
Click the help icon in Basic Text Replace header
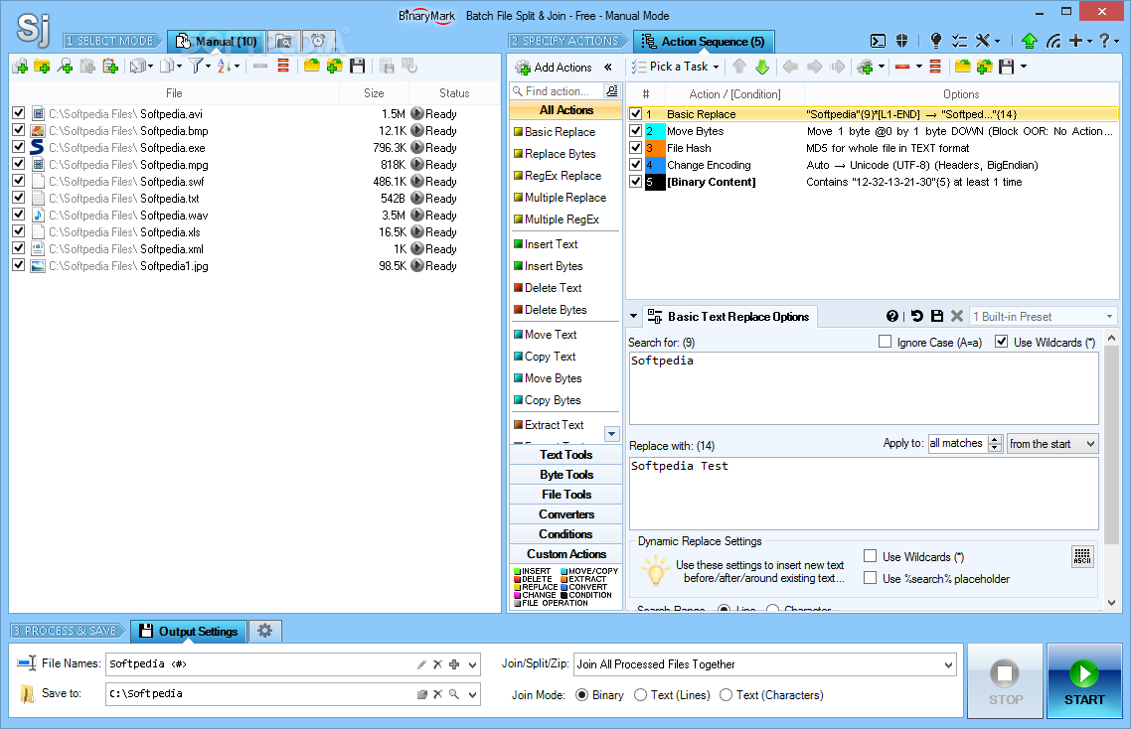892,316
